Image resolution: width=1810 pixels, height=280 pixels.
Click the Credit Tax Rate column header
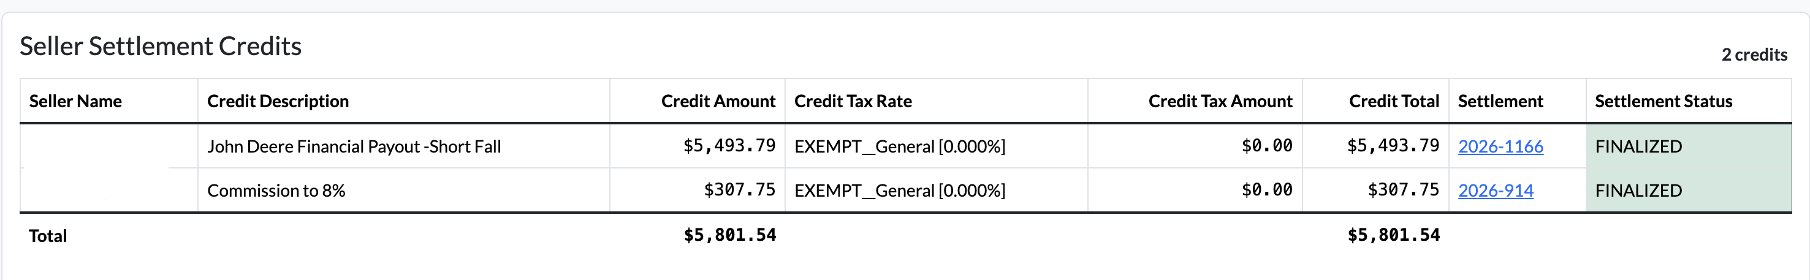[853, 101]
